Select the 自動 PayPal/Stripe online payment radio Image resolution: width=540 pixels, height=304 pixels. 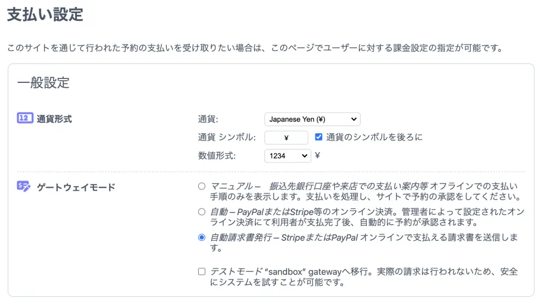(202, 211)
